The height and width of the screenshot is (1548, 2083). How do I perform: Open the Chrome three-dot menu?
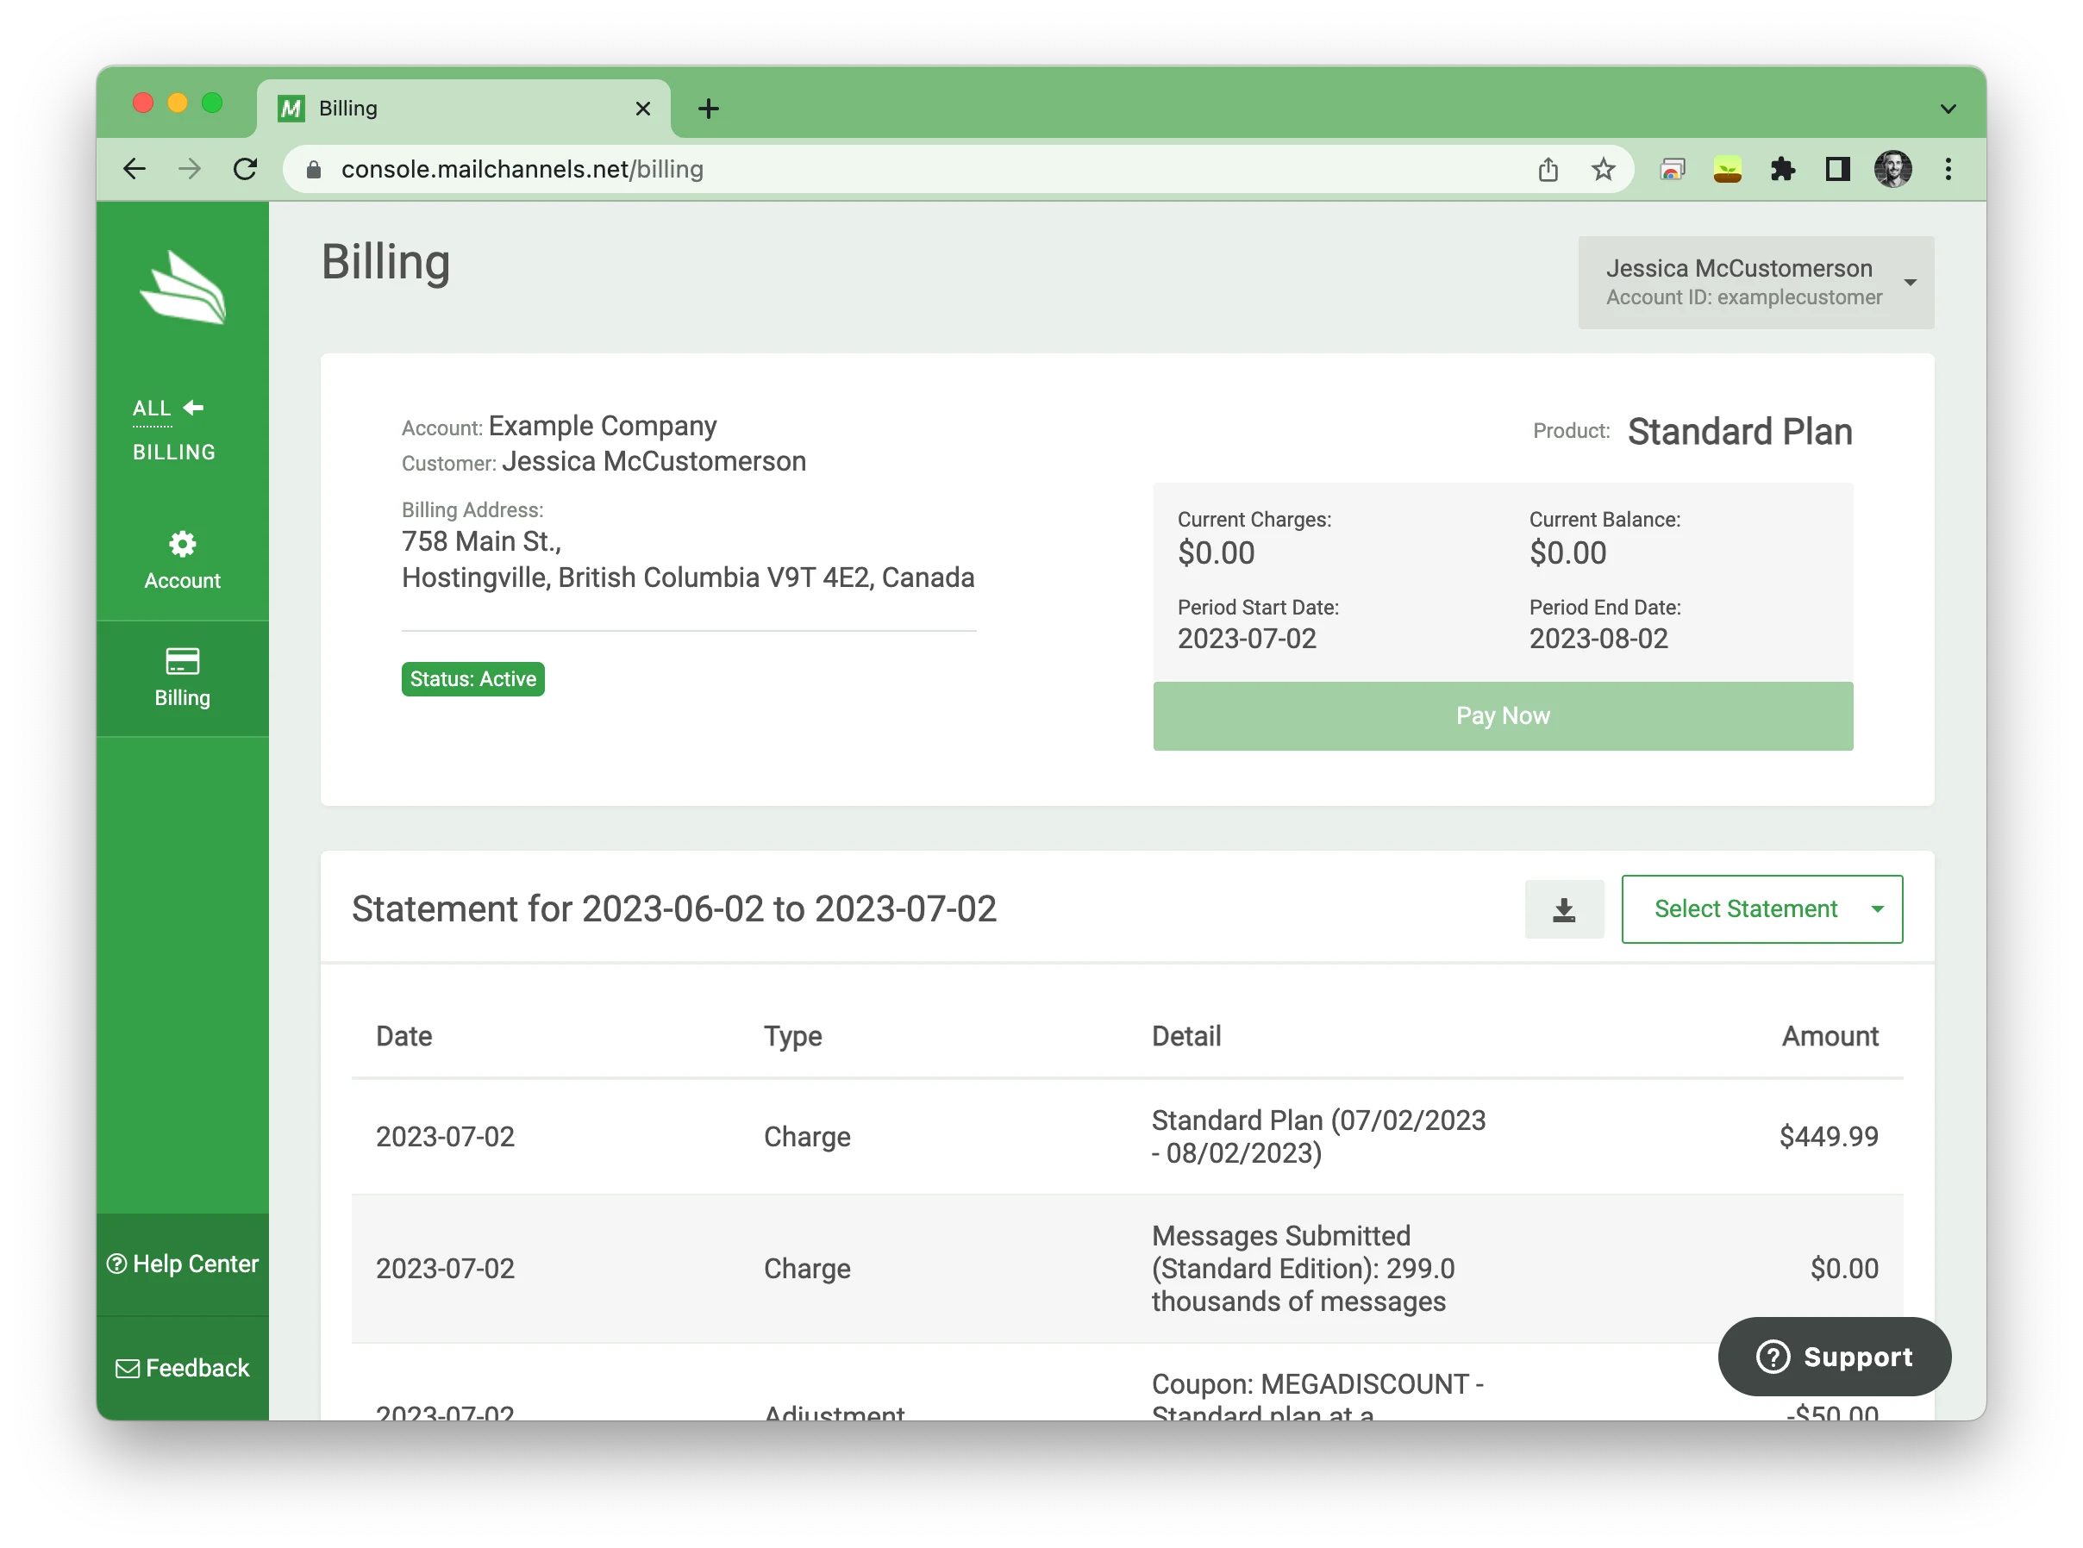coord(1947,169)
